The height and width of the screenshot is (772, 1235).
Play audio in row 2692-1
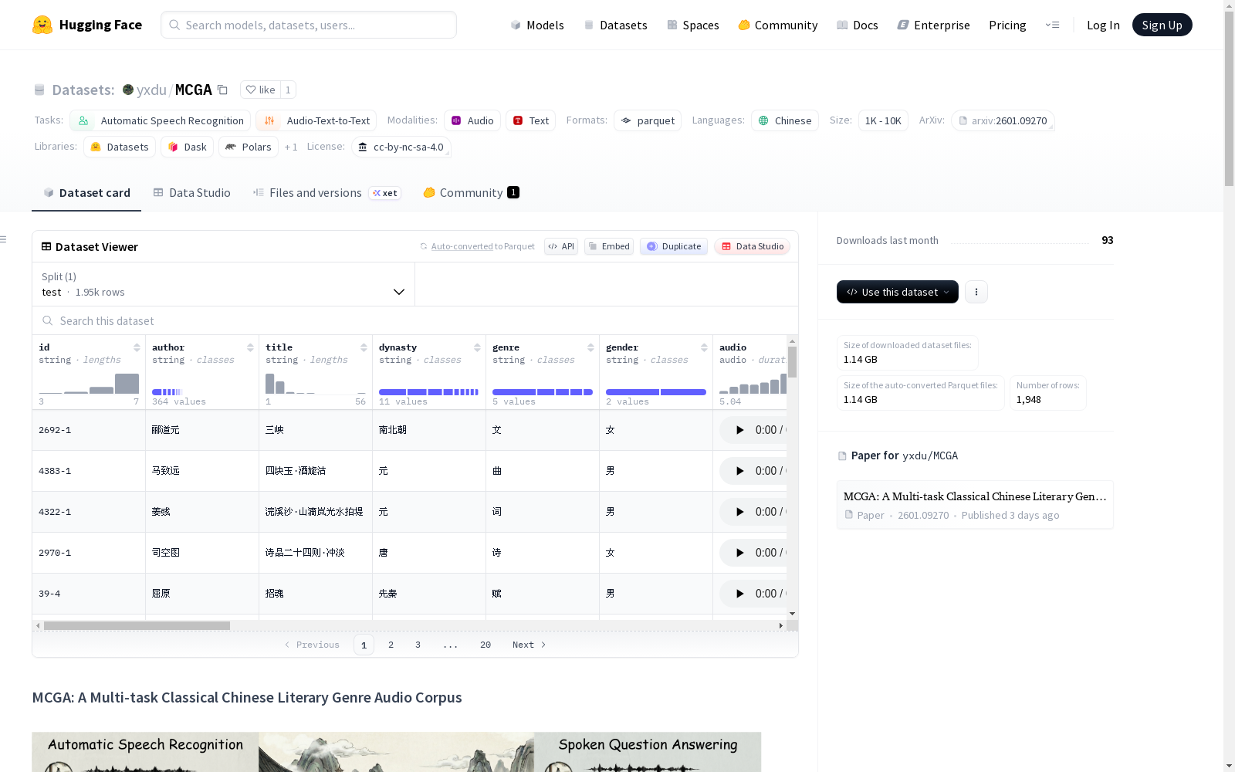739,430
